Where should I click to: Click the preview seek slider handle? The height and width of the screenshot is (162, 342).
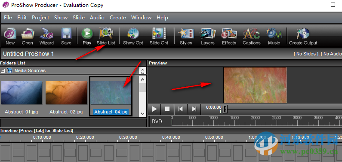(x=225, y=109)
